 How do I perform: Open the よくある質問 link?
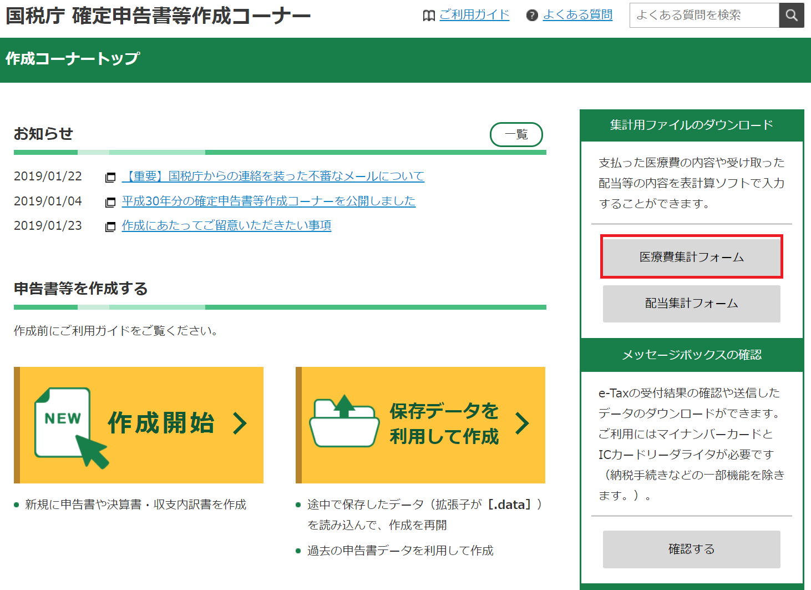[x=577, y=15]
